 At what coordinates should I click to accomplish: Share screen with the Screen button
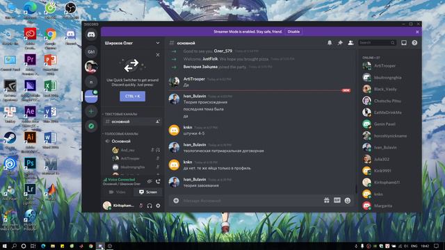[x=148, y=192]
